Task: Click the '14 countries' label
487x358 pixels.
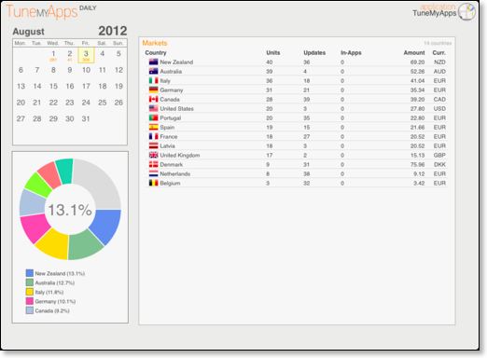Action: coord(438,43)
